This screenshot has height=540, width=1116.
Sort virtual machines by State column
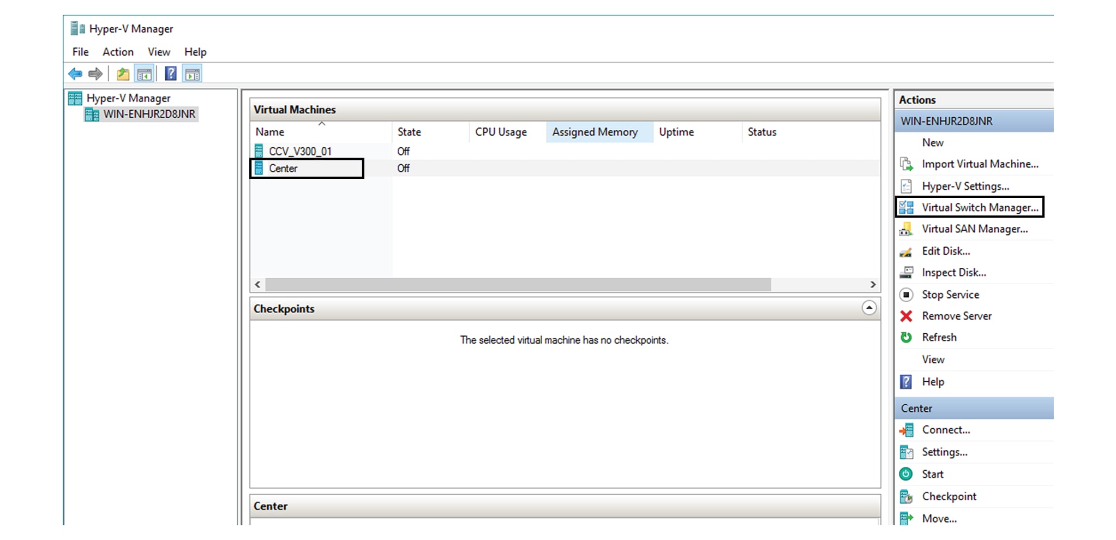(x=431, y=132)
